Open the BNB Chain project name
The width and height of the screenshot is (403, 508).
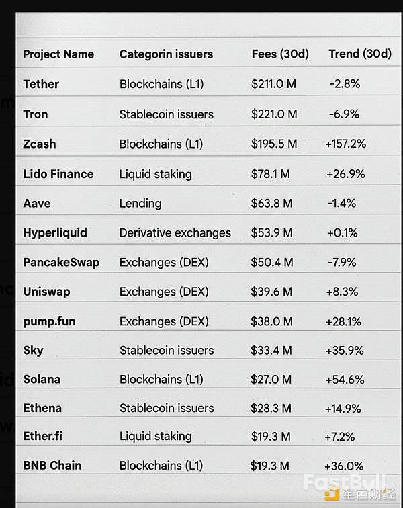point(52,465)
